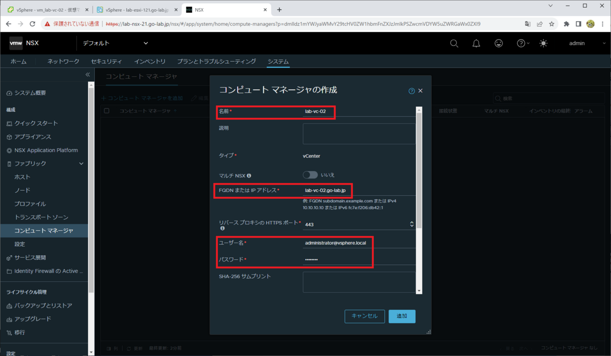Go back in browser history
The width and height of the screenshot is (611, 356).
click(x=8, y=24)
